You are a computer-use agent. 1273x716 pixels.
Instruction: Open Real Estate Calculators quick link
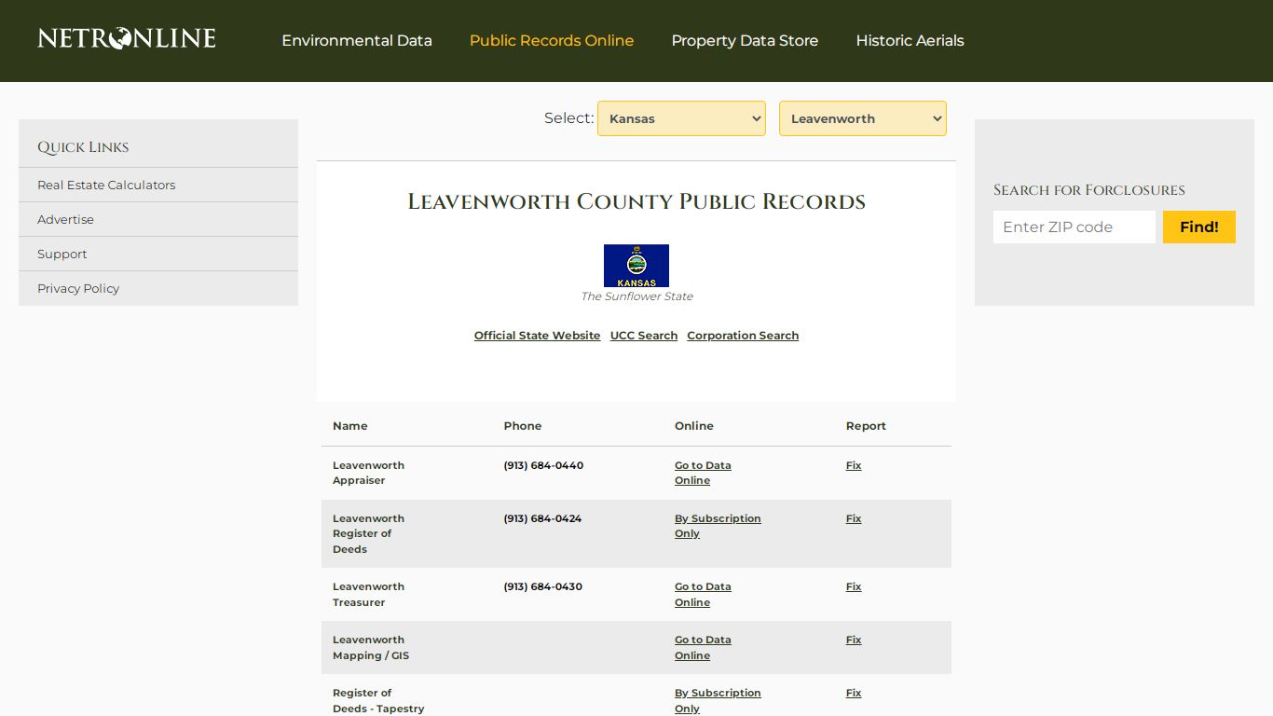click(106, 185)
